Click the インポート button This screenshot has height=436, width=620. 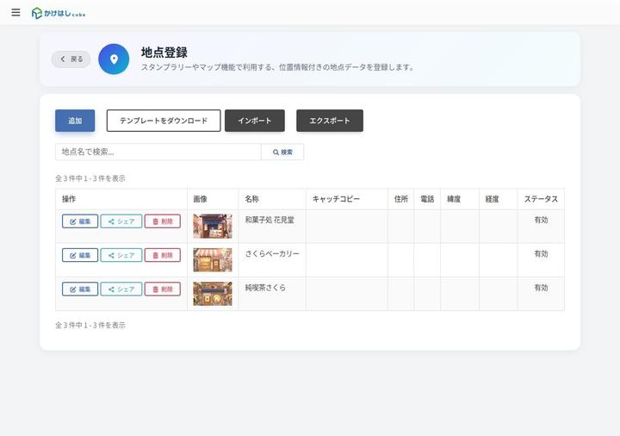coord(255,121)
